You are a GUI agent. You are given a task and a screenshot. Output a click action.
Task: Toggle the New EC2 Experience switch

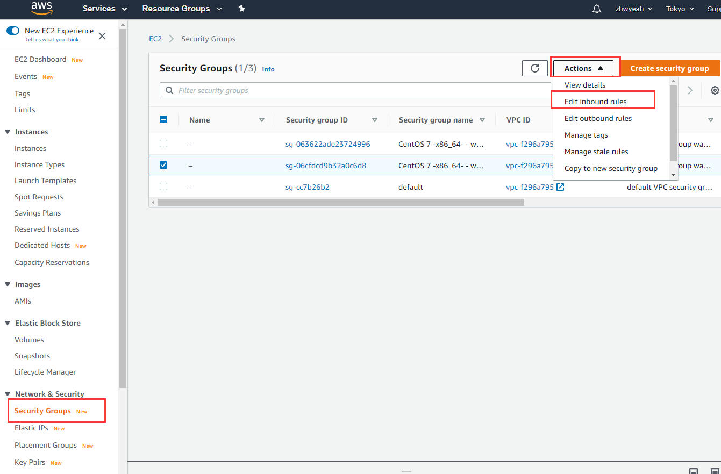point(13,31)
